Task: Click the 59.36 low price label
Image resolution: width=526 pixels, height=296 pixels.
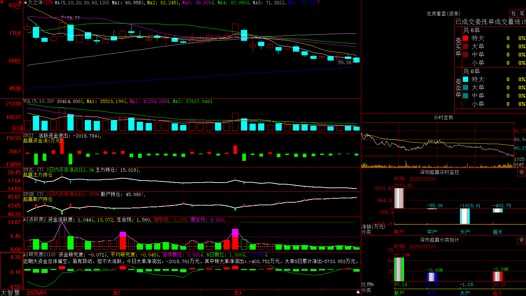Action: (x=345, y=62)
